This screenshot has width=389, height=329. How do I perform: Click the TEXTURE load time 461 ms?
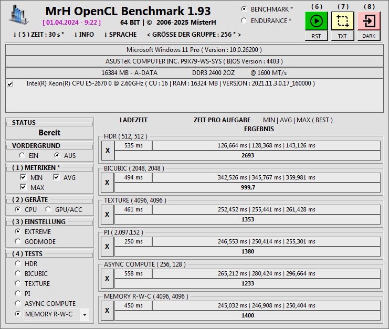(133, 209)
